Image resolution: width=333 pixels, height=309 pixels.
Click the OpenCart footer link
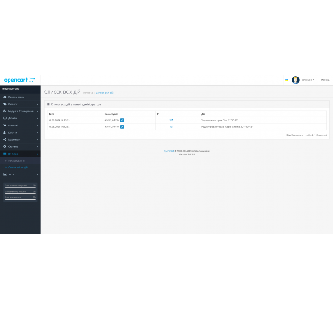pos(168,151)
